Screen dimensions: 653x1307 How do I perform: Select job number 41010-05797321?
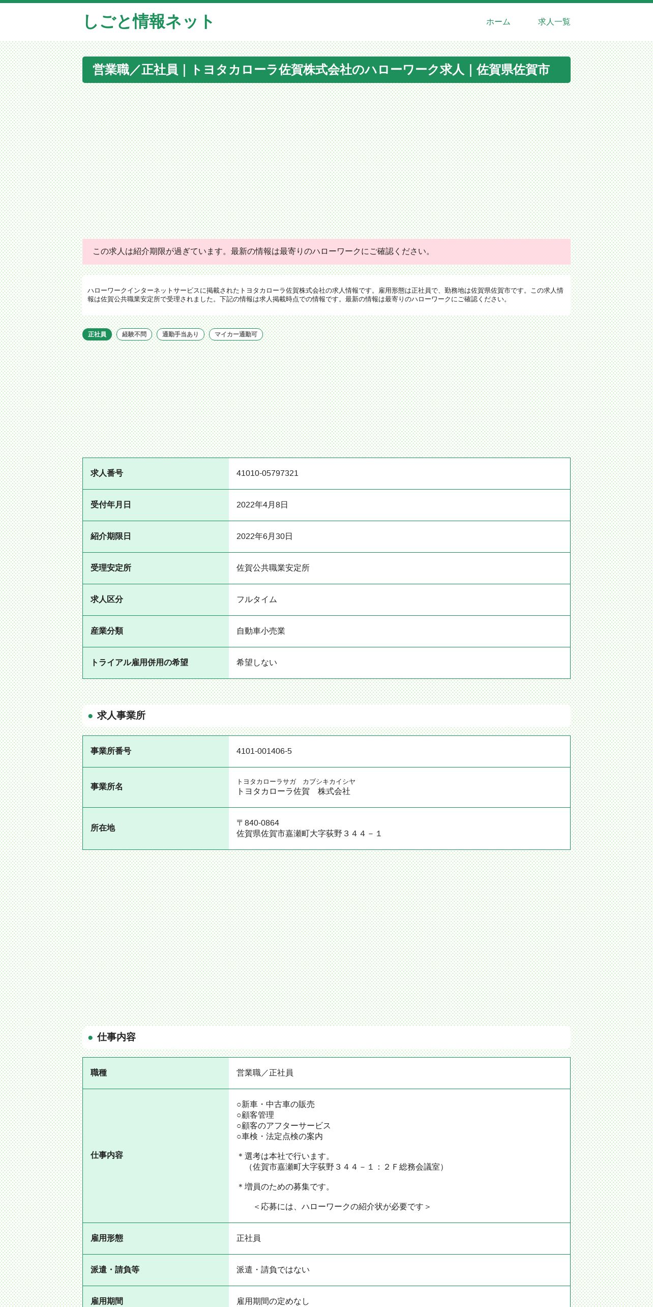pos(268,473)
